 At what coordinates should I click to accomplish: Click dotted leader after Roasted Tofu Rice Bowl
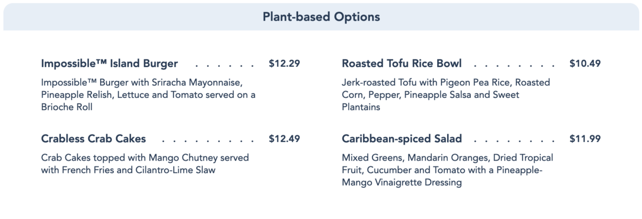pyautogui.click(x=515, y=65)
